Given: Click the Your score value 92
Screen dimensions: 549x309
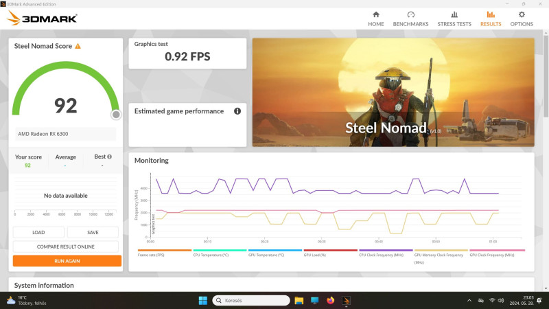Looking at the screenshot, I should [27, 165].
